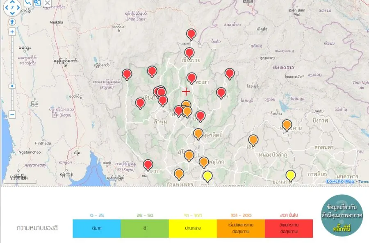Open the orange marker at Nong Khai
Image resolution: width=369 pixels, height=243 pixels.
287,125
